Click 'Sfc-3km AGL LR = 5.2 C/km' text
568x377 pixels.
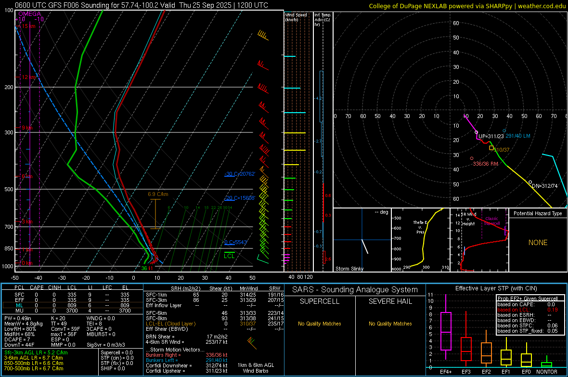coord(36,352)
